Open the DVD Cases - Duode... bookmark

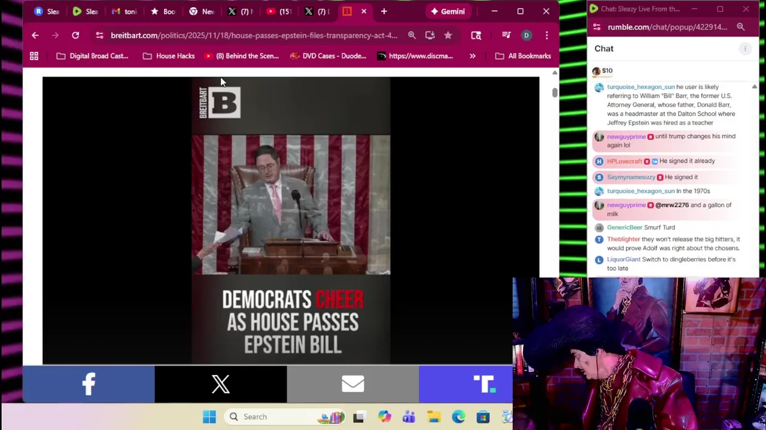click(328, 56)
